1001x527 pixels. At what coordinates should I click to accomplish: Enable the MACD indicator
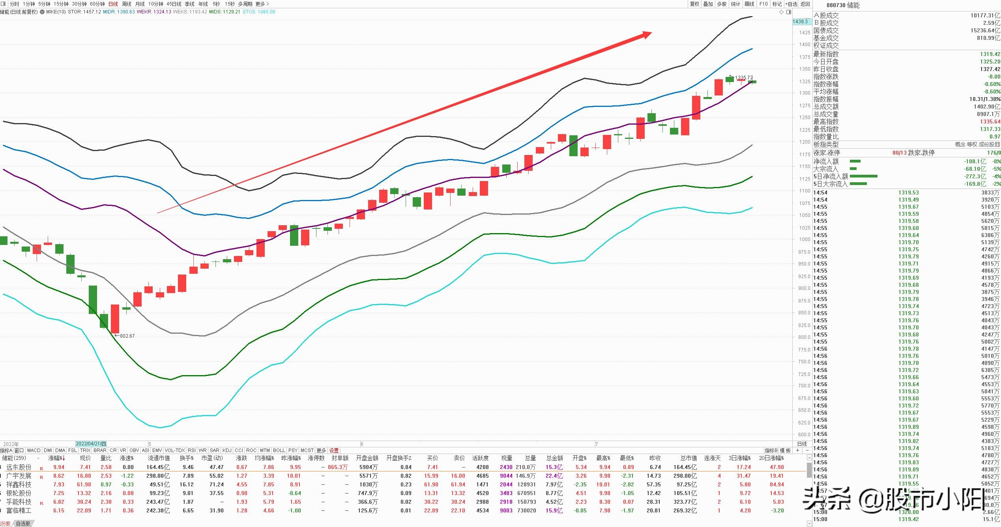pos(34,450)
